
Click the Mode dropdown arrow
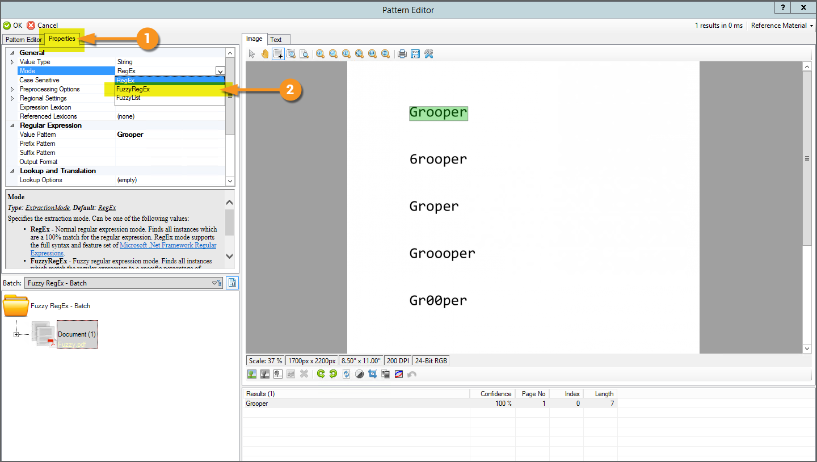[x=220, y=71]
